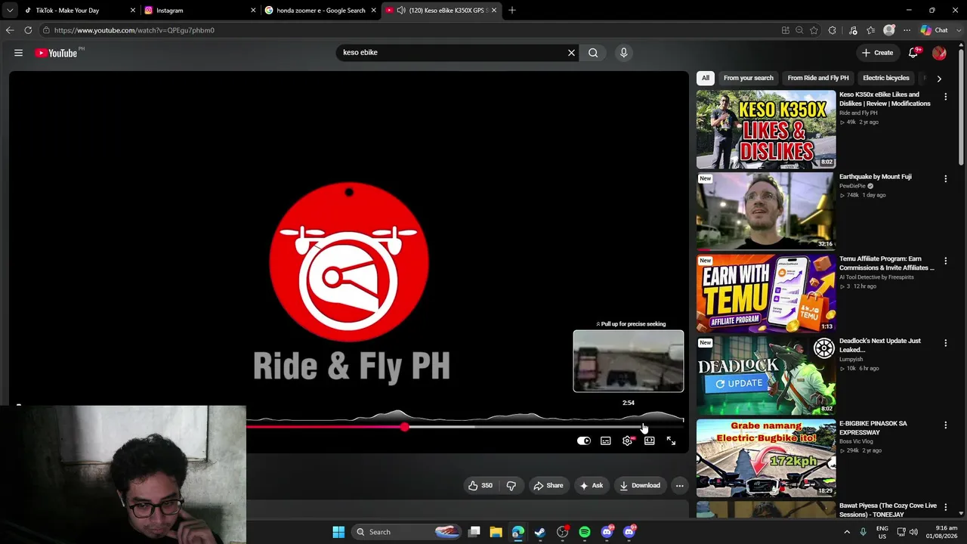This screenshot has height=544, width=967.
Task: Open the video player settings gear
Action: [627, 440]
